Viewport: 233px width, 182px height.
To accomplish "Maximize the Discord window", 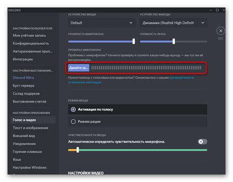I will 217,10.
